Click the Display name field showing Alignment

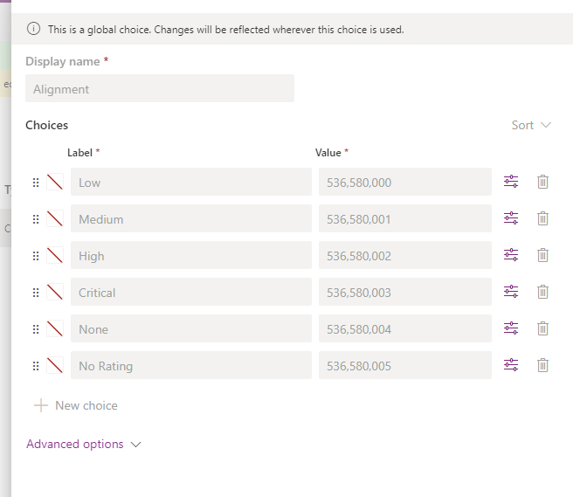click(x=160, y=89)
